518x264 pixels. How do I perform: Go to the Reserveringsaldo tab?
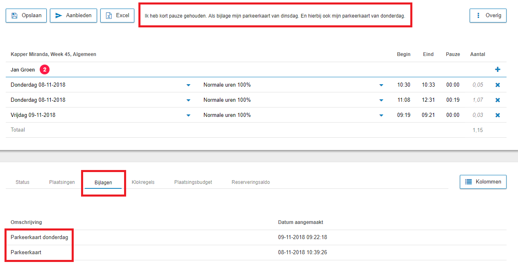(x=250, y=182)
